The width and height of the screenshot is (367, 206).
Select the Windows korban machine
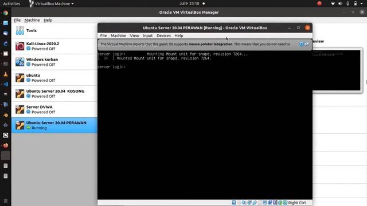(x=54, y=62)
